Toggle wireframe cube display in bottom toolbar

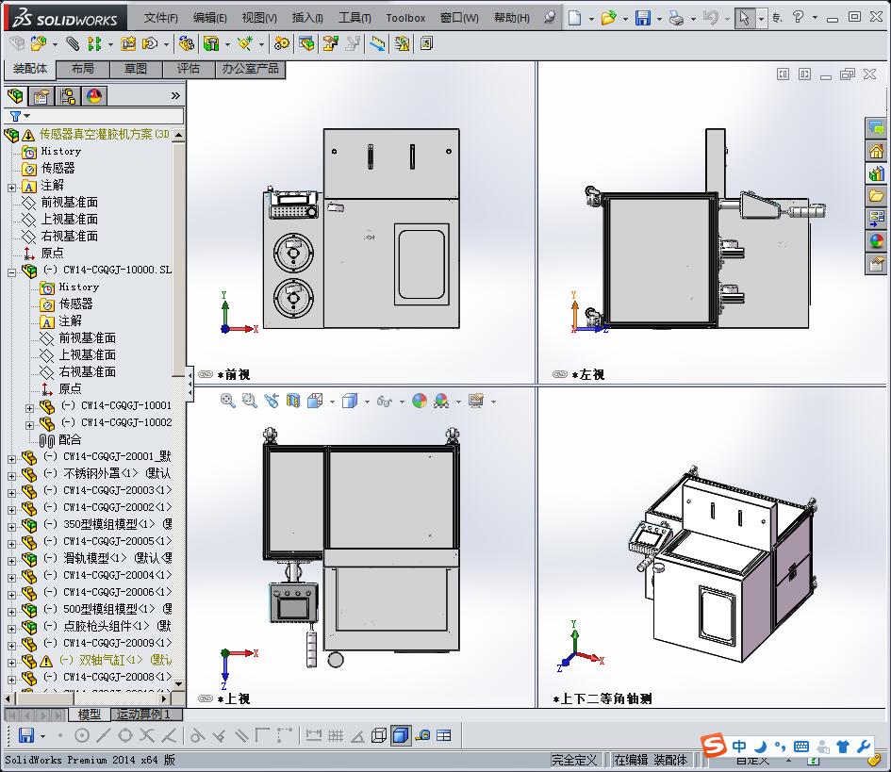pos(378,735)
